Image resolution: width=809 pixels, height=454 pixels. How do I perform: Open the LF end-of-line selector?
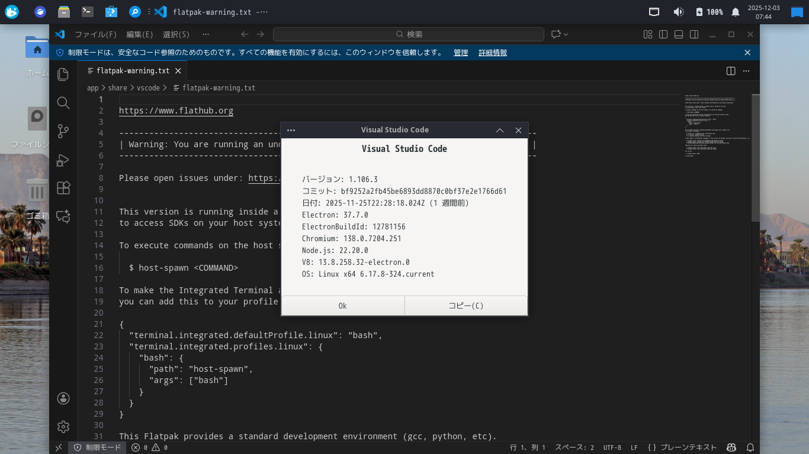(634, 447)
